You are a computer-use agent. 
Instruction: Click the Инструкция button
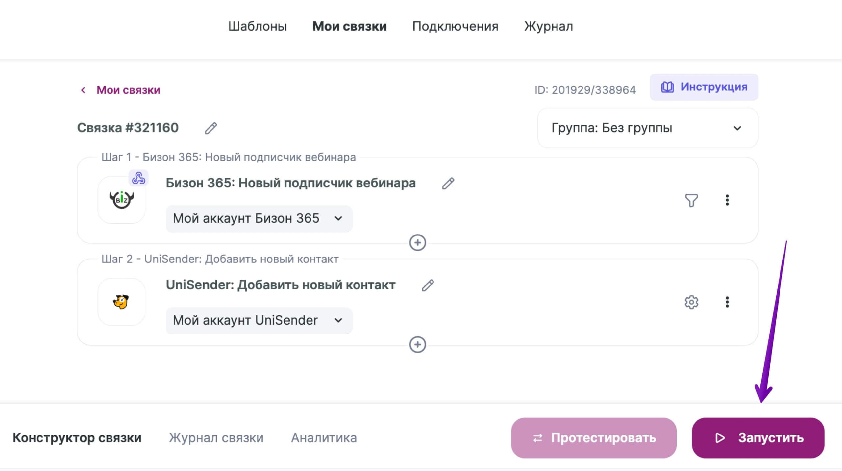(x=704, y=87)
